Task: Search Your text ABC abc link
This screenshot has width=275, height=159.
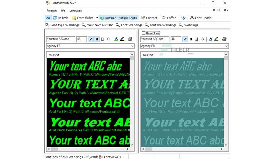Action: (x=98, y=25)
